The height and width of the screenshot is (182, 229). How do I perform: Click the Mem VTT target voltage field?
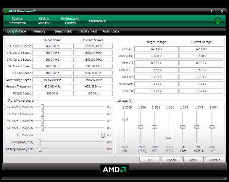[x=156, y=63]
